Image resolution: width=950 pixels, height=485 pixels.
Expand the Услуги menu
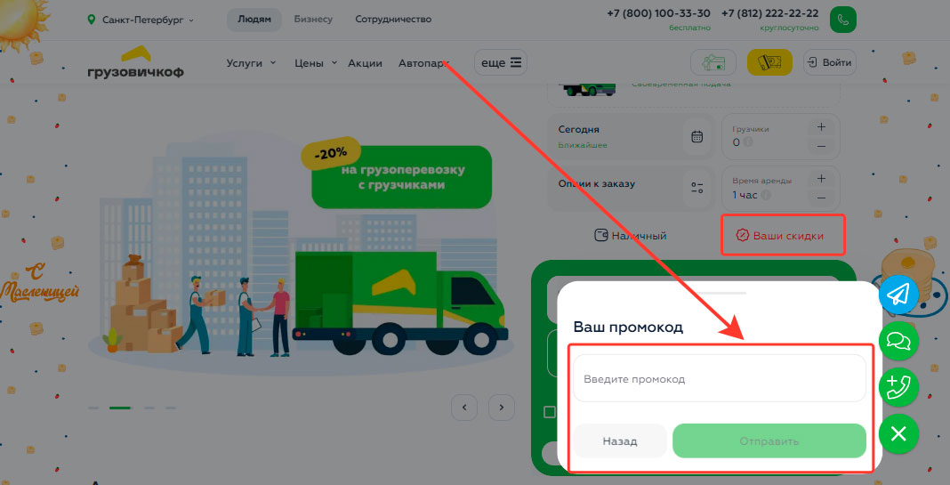pos(251,62)
